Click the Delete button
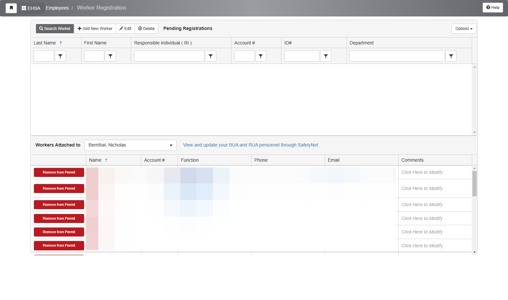 [146, 29]
